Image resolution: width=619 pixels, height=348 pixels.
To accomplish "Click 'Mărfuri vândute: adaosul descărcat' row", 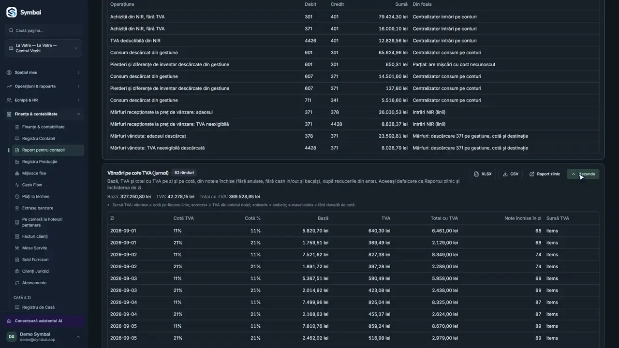I will coord(353,136).
